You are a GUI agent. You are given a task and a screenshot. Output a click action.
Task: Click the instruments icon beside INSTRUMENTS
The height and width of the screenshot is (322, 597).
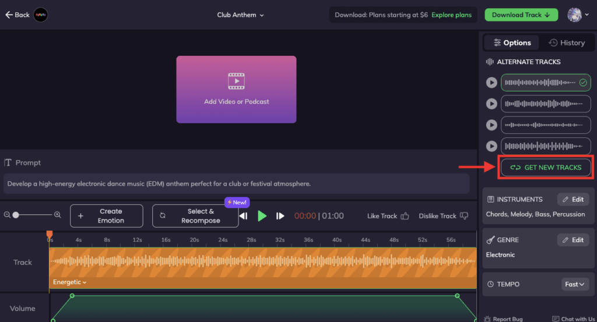pyautogui.click(x=491, y=199)
